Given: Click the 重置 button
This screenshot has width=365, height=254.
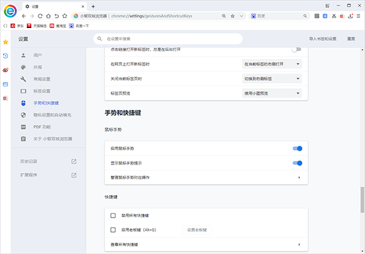Looking at the screenshot, I should 350,39.
